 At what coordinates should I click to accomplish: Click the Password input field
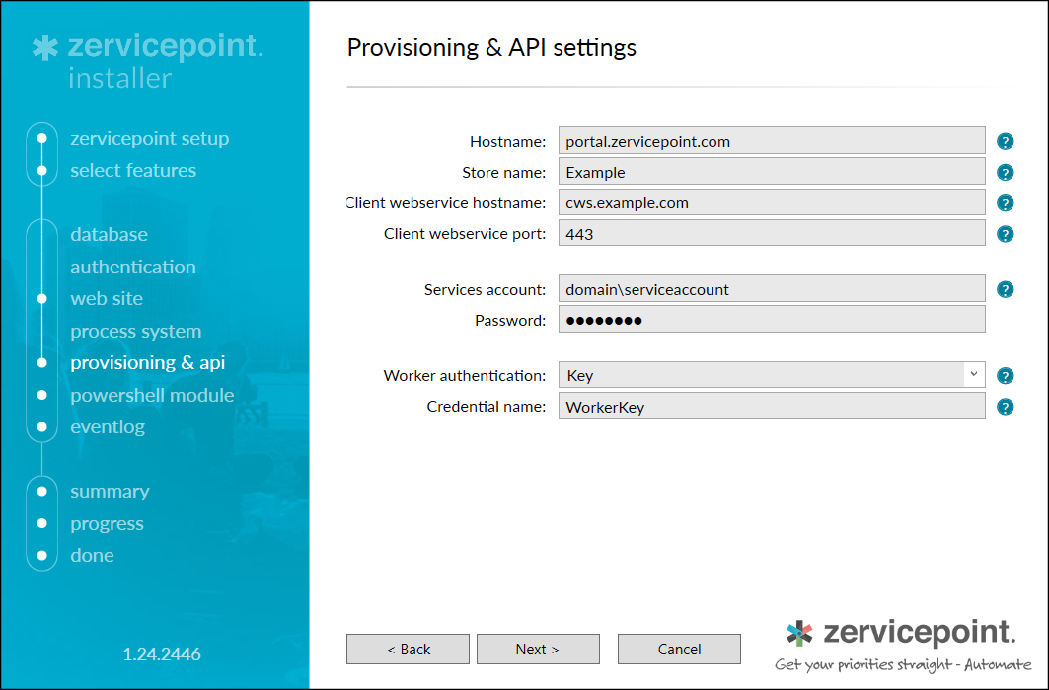(x=770, y=319)
